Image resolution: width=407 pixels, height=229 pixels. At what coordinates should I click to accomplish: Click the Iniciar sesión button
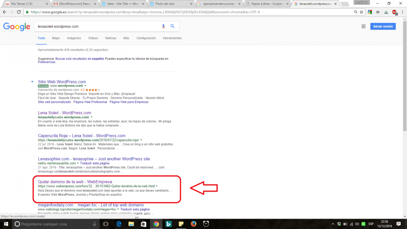point(383,26)
